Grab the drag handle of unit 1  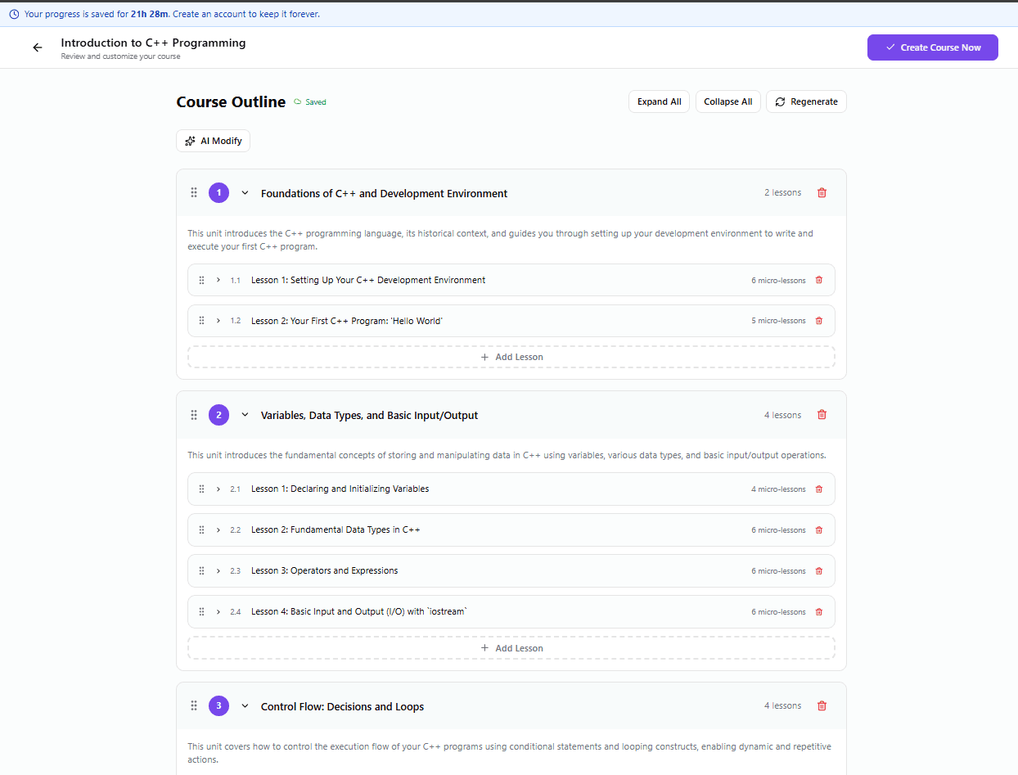[194, 193]
